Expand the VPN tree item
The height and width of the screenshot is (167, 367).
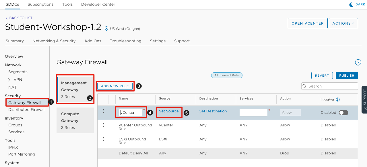point(9,80)
